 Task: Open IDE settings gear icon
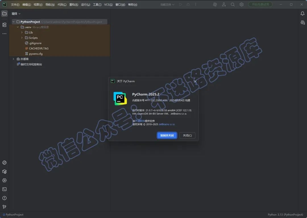pos(241,5)
